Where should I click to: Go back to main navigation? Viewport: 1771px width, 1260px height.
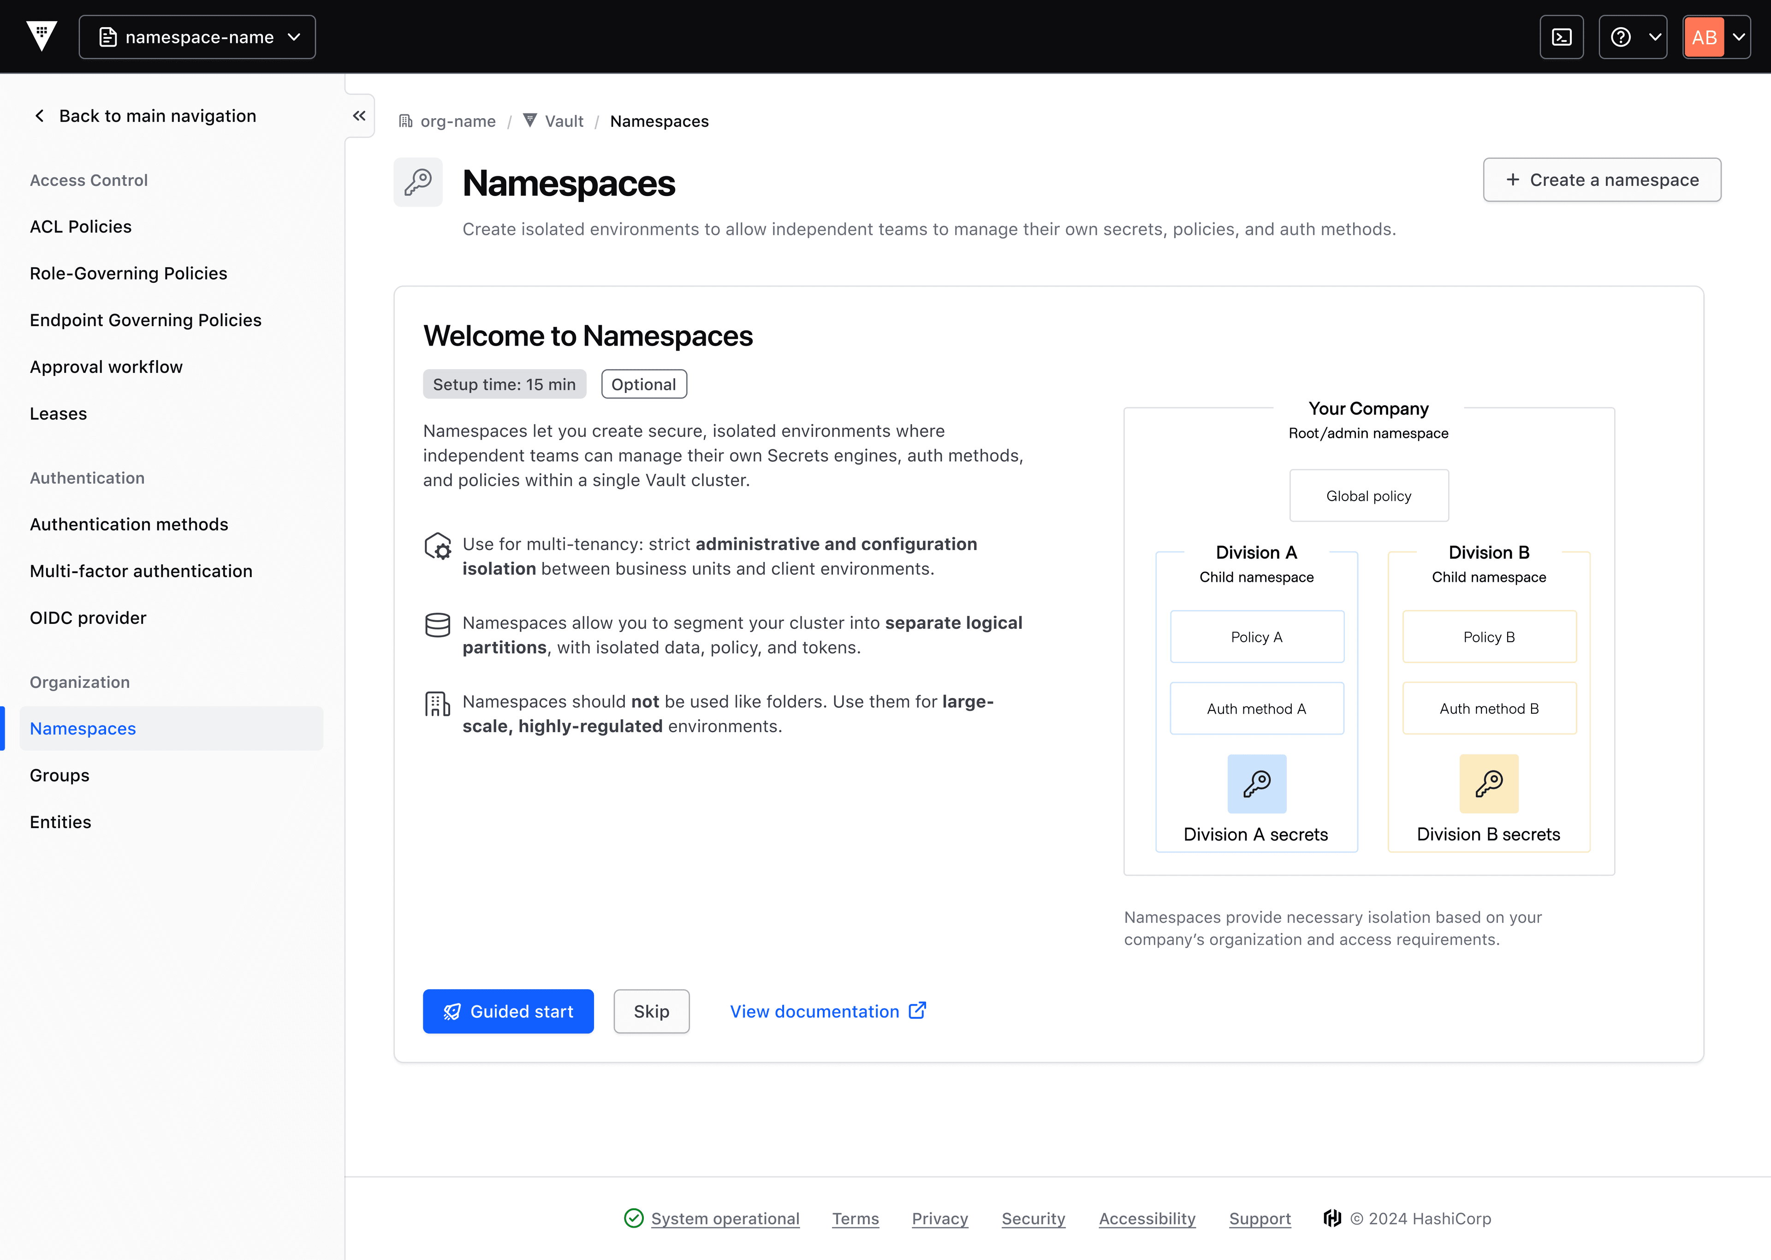[x=145, y=116]
